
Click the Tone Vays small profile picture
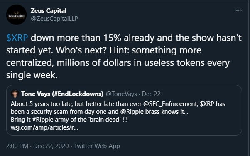click(15, 94)
